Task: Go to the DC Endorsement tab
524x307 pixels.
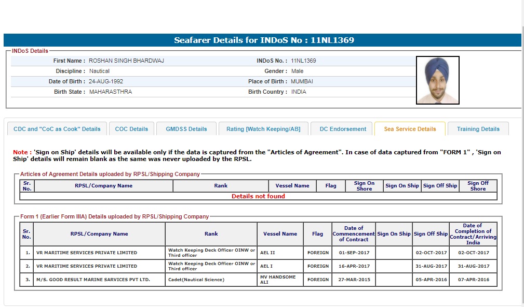Action: click(x=343, y=129)
